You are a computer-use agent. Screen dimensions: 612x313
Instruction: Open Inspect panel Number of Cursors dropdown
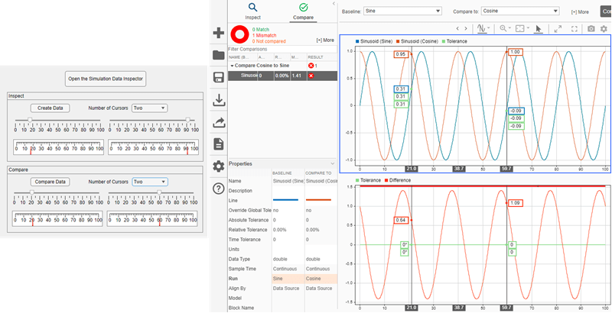point(149,108)
